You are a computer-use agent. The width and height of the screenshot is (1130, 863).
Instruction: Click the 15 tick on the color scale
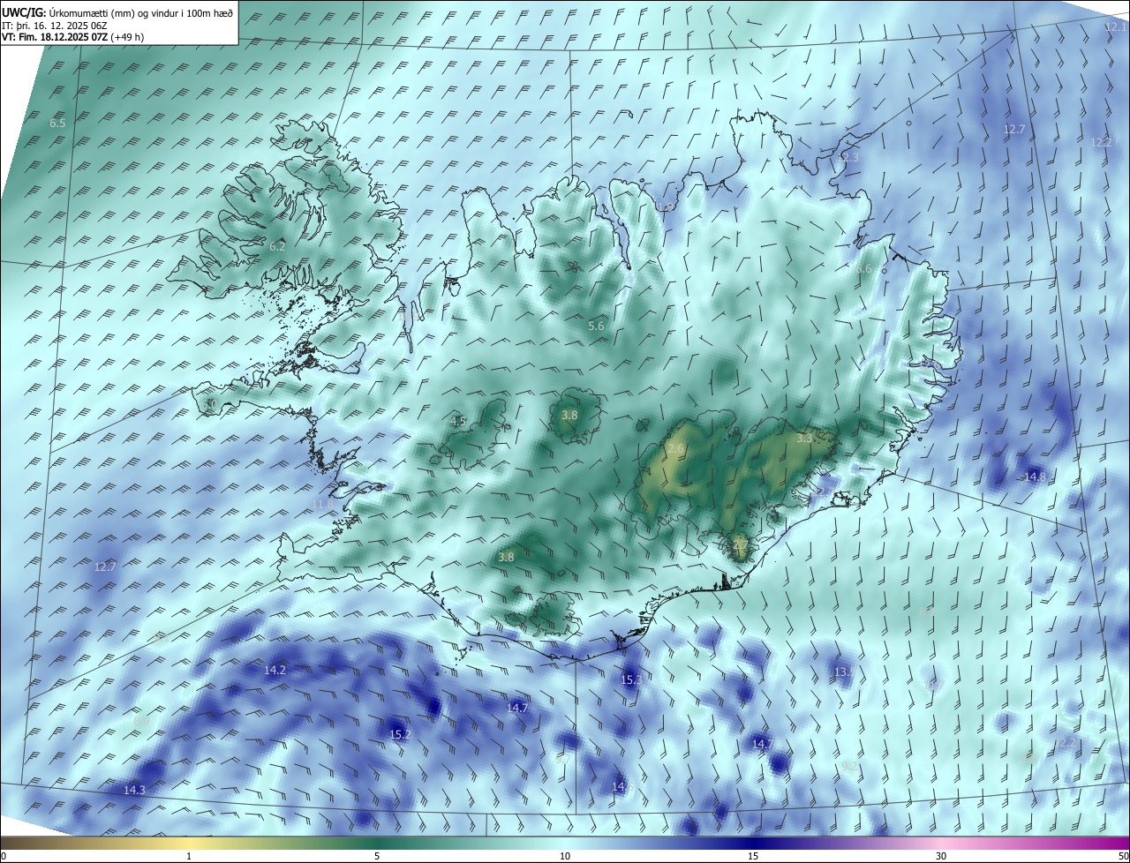[753, 856]
